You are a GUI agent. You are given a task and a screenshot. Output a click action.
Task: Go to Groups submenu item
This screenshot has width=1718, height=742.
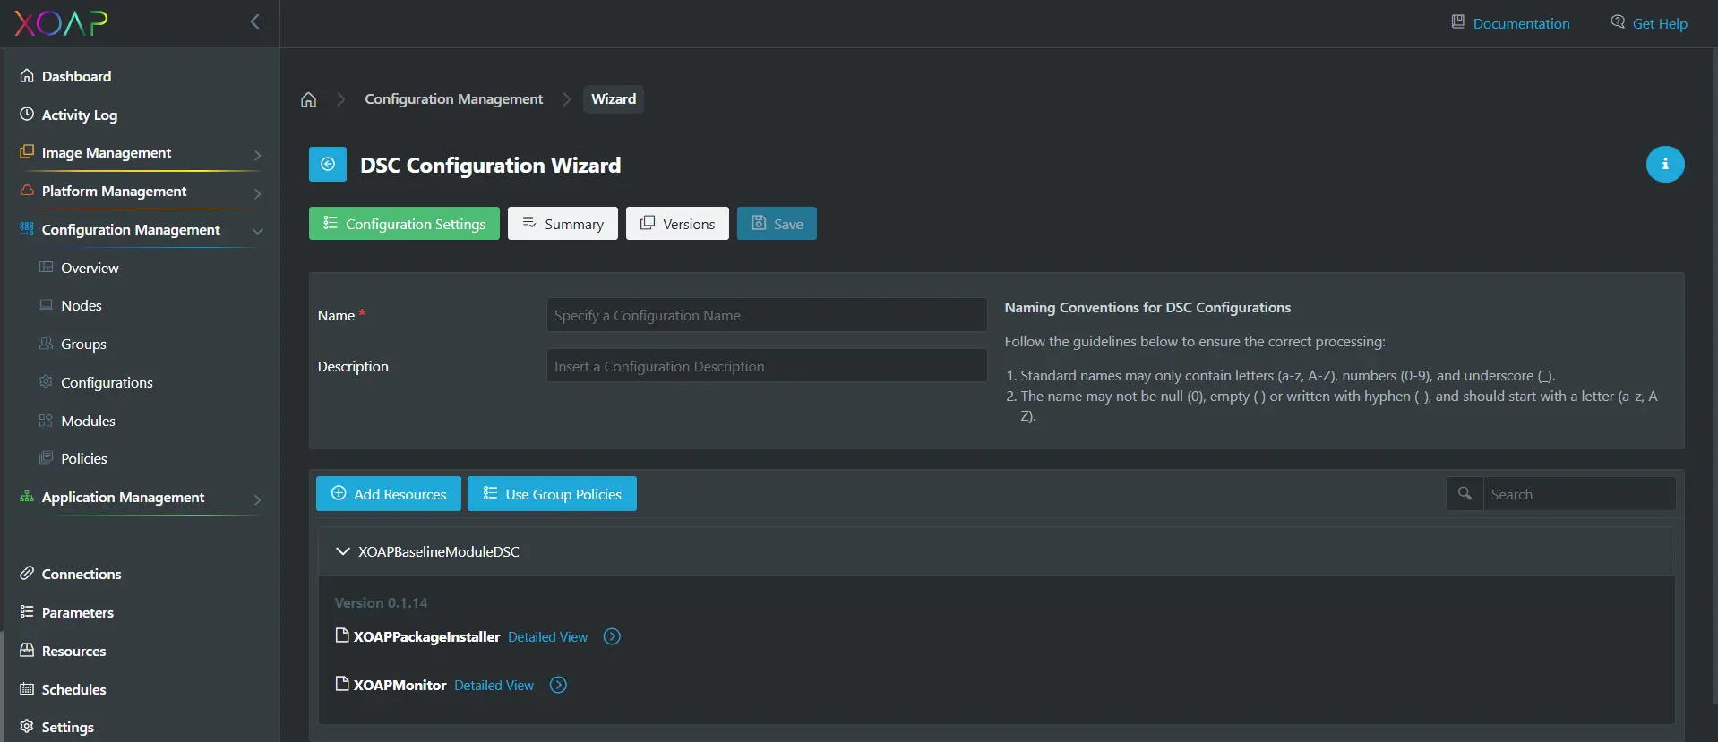click(83, 344)
